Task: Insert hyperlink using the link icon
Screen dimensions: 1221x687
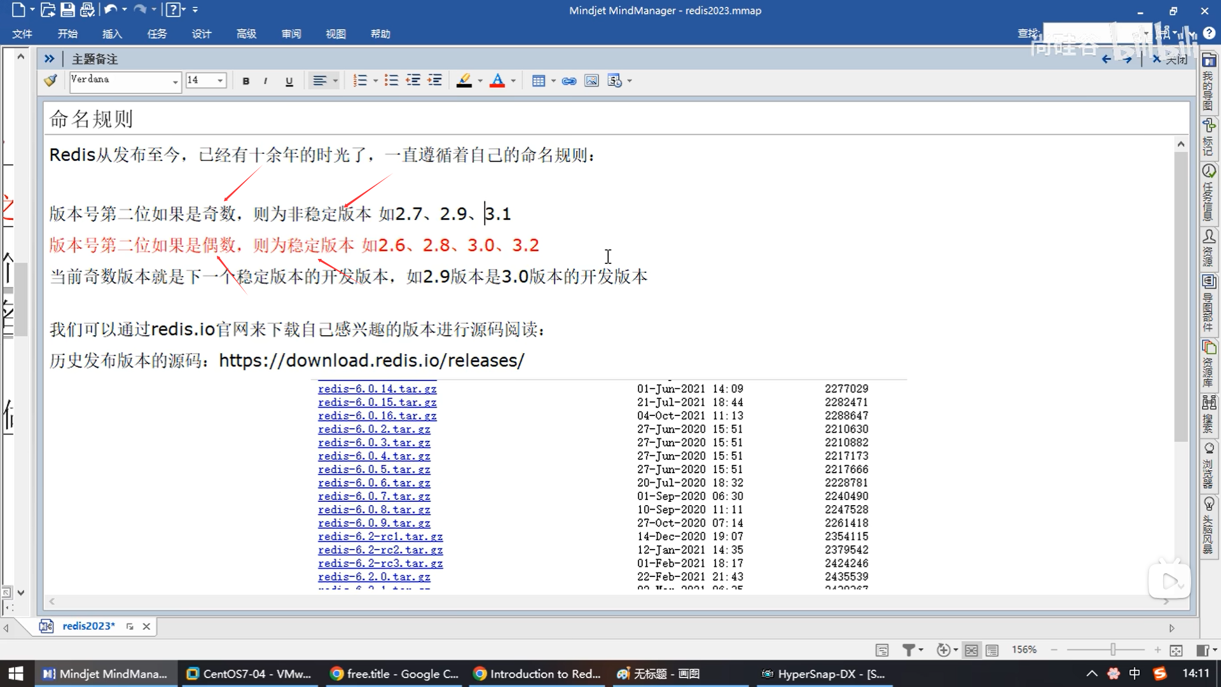Action: 569,81
